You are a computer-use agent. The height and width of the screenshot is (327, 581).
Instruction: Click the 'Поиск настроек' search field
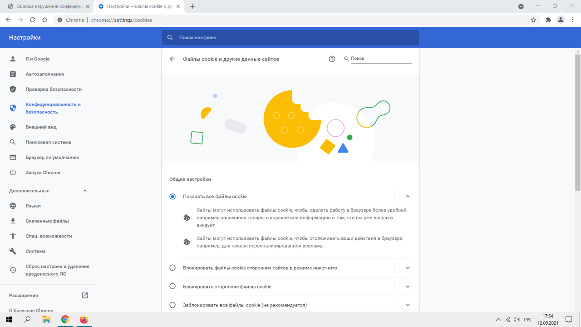290,38
